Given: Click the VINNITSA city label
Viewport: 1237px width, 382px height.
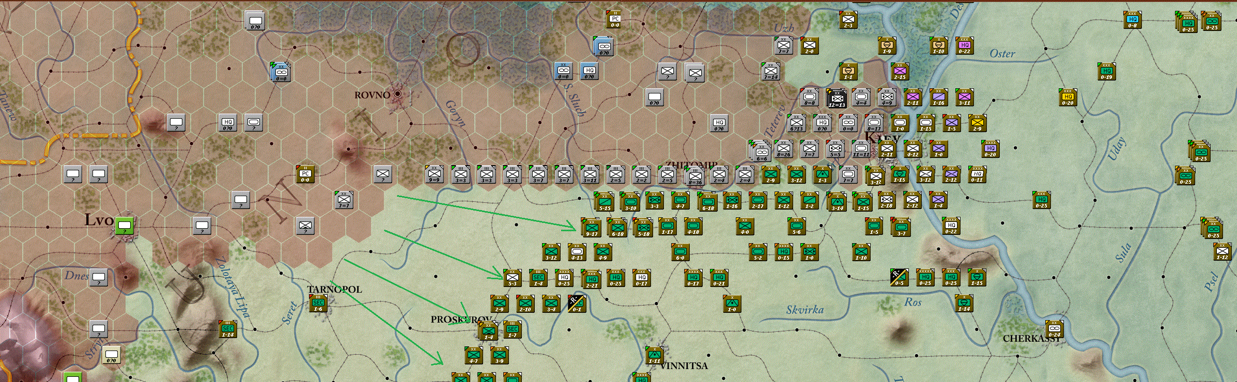Looking at the screenshot, I should (684, 365).
